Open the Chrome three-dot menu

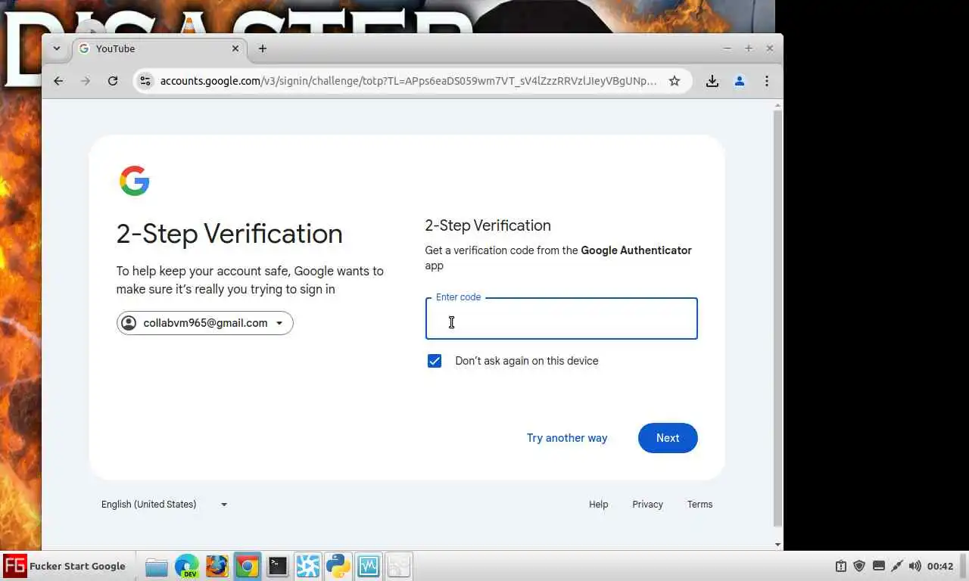pyautogui.click(x=767, y=81)
